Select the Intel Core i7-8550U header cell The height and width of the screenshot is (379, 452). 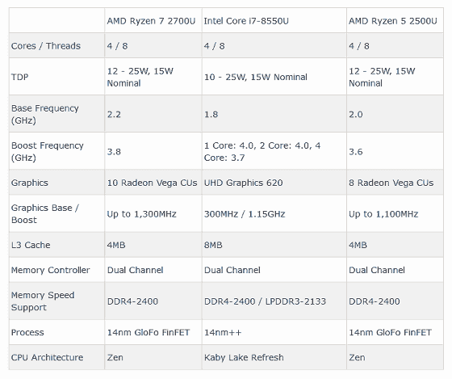274,20
